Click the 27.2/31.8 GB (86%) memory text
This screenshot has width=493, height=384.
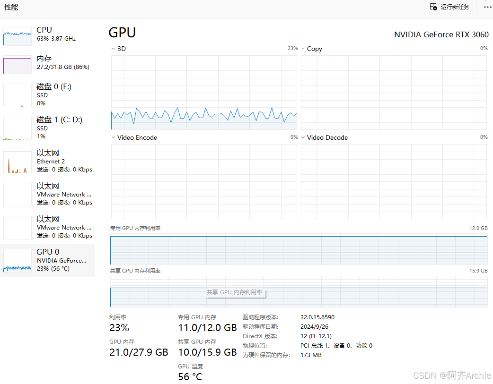(63, 67)
